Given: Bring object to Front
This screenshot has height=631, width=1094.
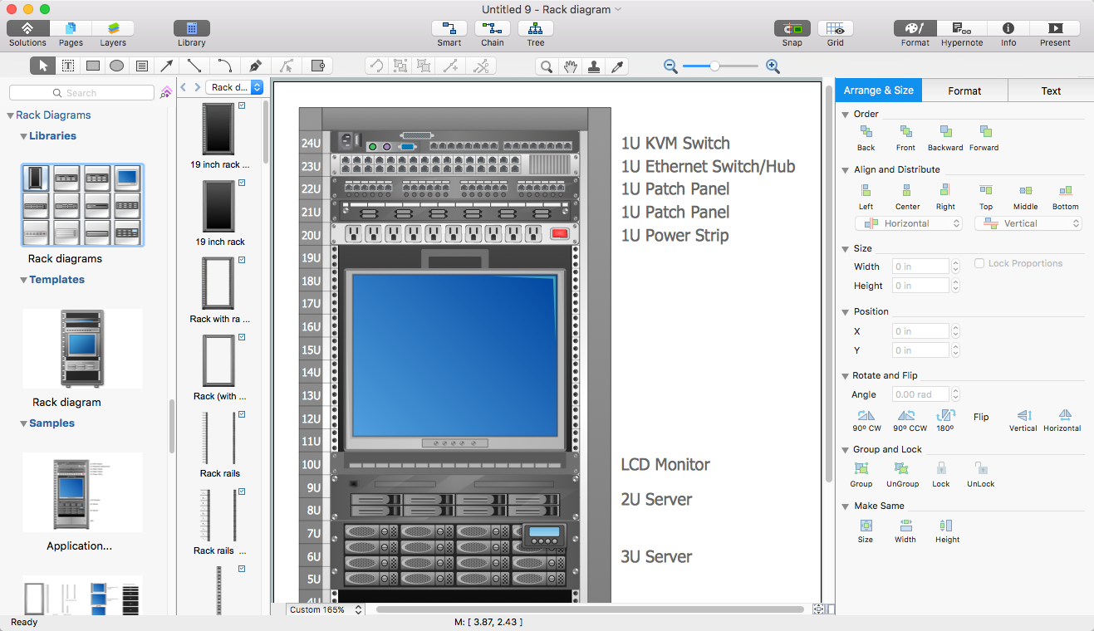Looking at the screenshot, I should coord(905,132).
